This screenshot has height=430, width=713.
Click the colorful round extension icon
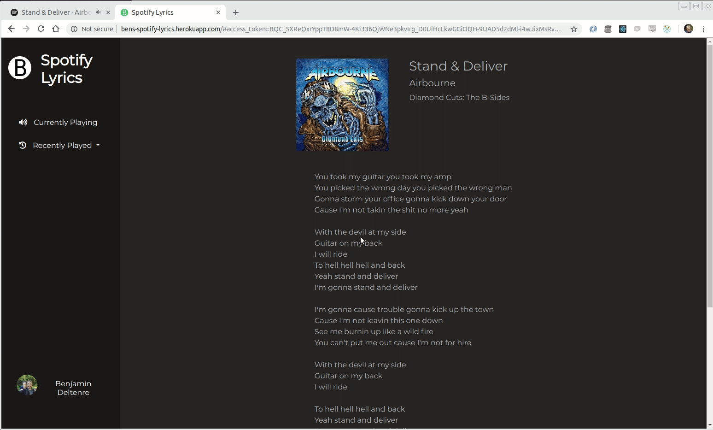click(x=667, y=29)
